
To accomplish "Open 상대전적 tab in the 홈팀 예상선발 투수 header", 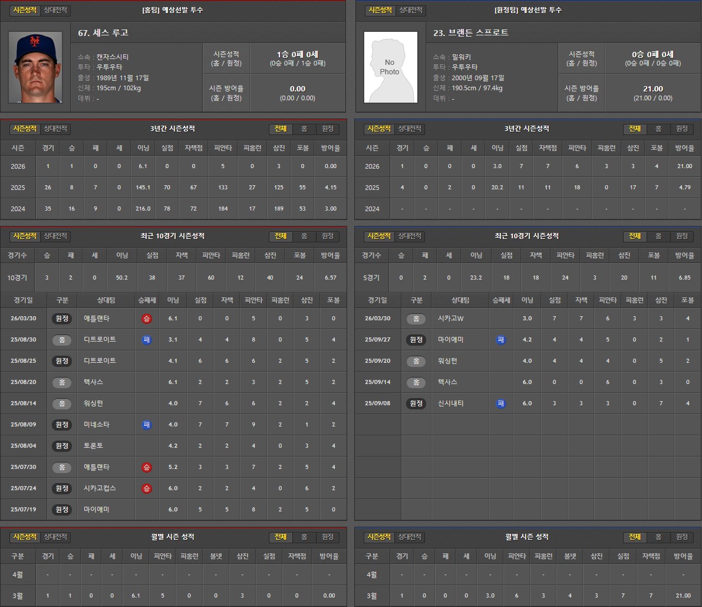I will (x=57, y=11).
